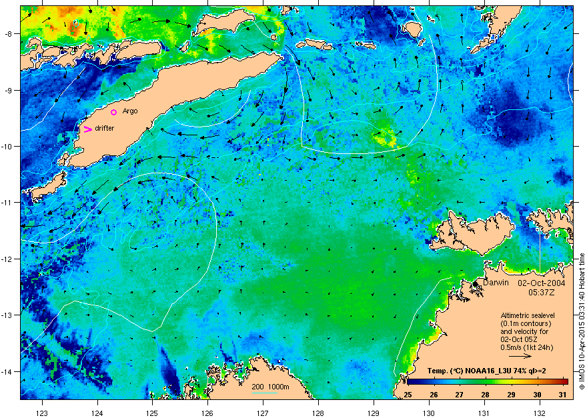Viewport: 587px width, 420px height.
Task: Click longitude axis label 131
Action: (x=484, y=413)
